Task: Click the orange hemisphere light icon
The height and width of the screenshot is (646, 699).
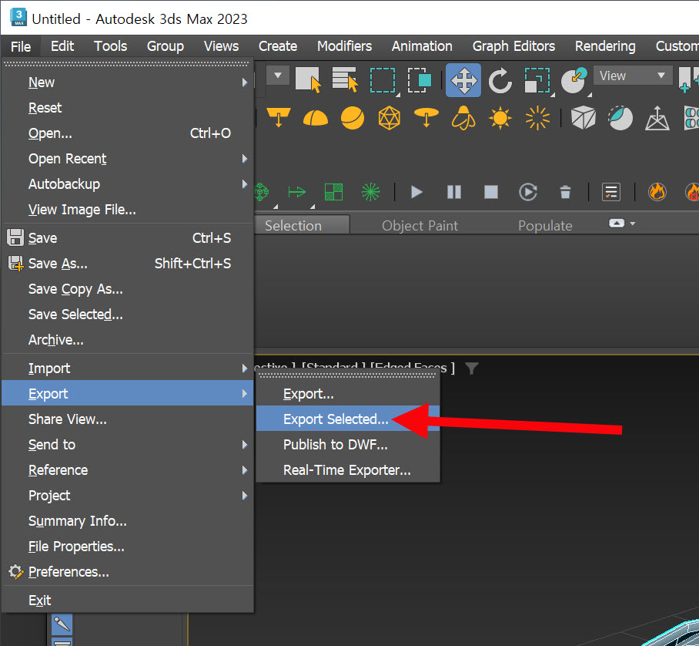Action: [315, 118]
